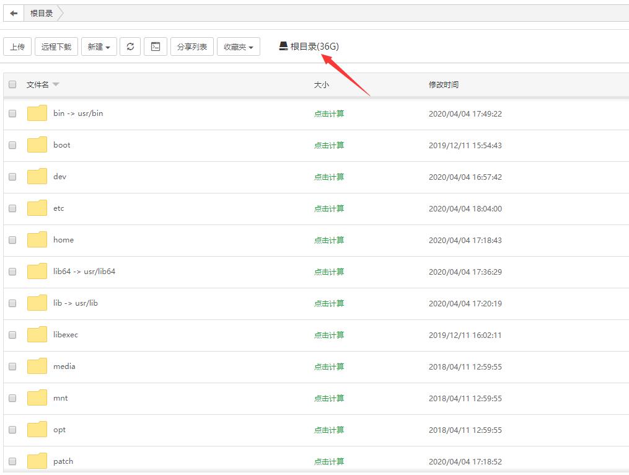This screenshot has height=475, width=629.
Task: Click the libexec folder icon
Action: pos(37,334)
